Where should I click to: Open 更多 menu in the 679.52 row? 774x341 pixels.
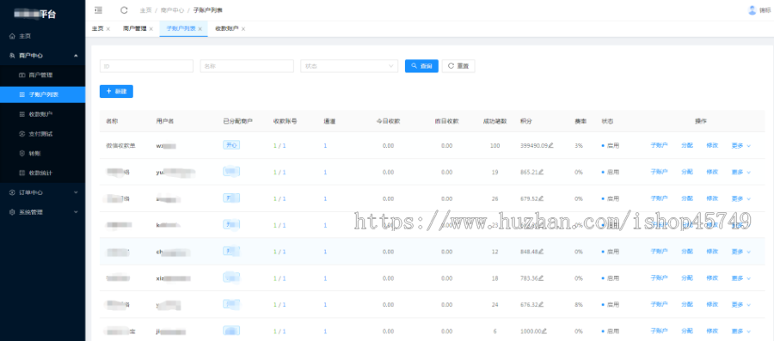coord(741,198)
